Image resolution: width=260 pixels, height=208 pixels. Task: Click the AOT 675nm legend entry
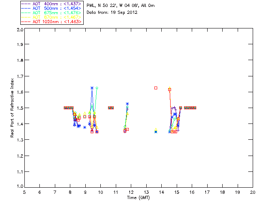coord(52,13)
